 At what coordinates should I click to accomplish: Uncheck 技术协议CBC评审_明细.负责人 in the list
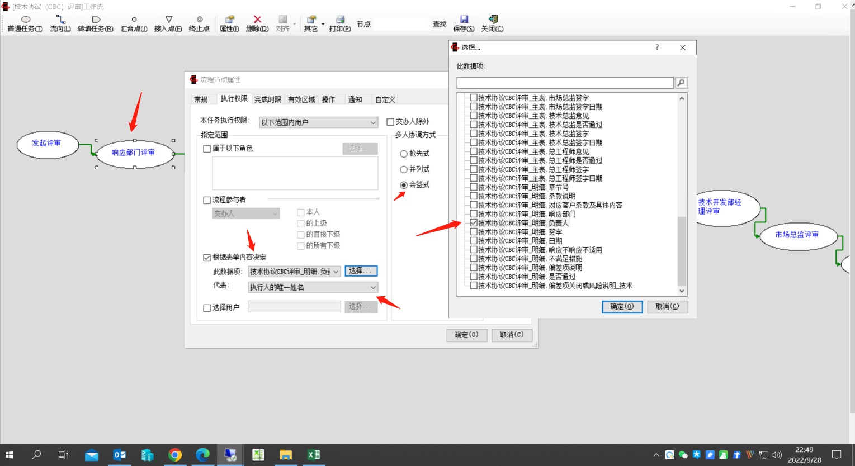473,223
